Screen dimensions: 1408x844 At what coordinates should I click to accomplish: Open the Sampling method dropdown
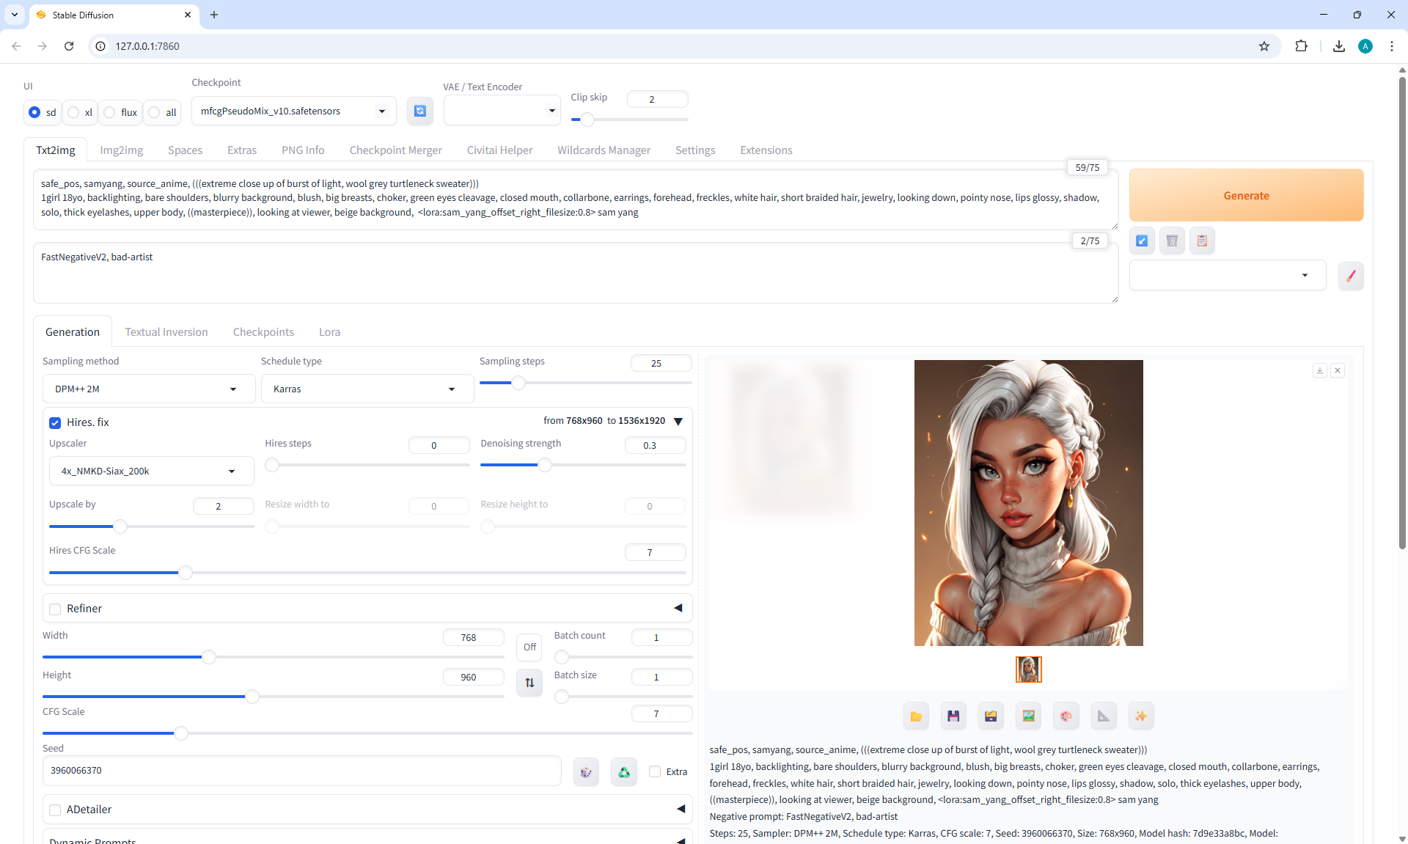pos(148,389)
